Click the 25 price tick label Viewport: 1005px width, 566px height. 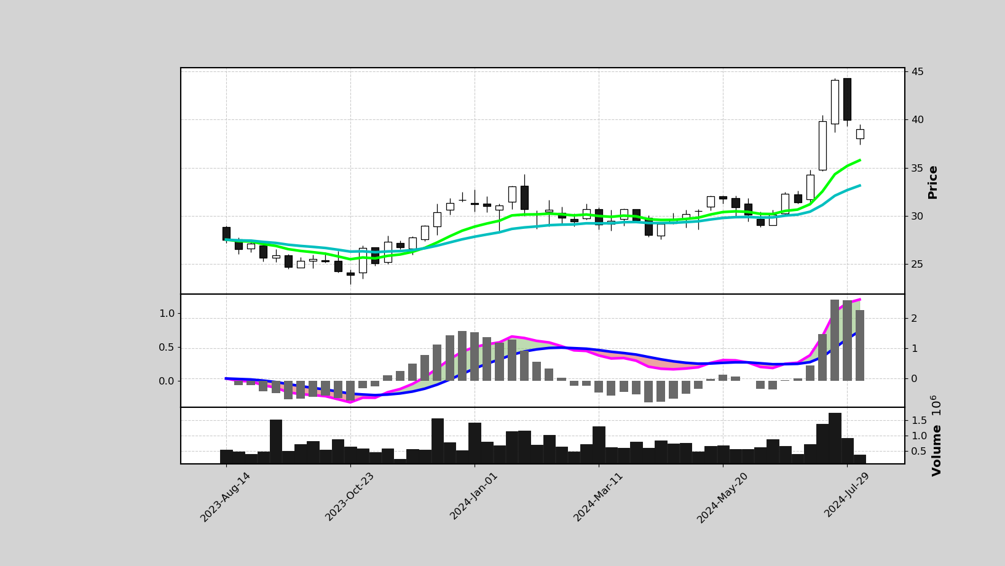917,264
